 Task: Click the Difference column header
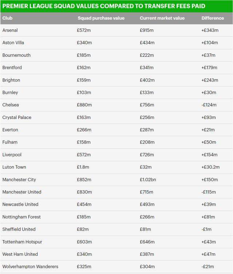[x=213, y=18]
